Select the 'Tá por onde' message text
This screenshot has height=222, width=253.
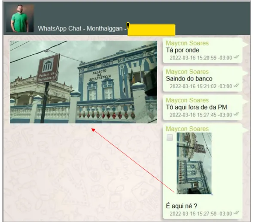[183, 50]
